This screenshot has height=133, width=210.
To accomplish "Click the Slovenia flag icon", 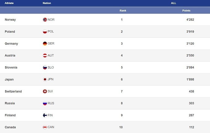I will coord(45,68).
